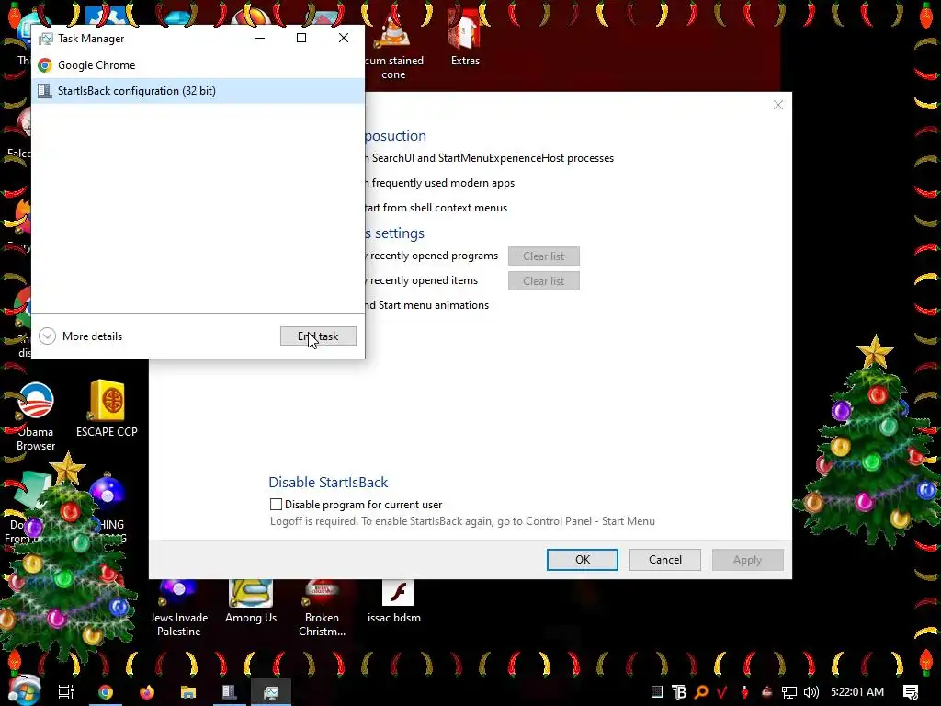This screenshot has height=706, width=941.
Task: Click the red V tray icon
Action: click(721, 692)
